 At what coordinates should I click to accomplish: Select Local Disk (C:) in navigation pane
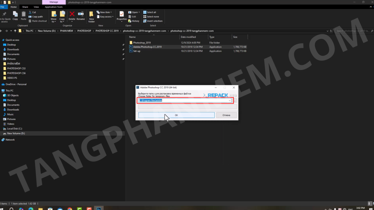click(x=15, y=129)
